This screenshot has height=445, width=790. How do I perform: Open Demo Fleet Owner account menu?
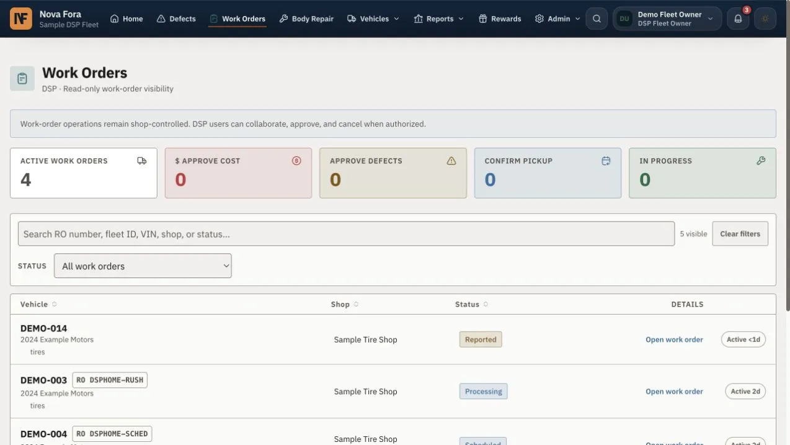[x=667, y=19]
